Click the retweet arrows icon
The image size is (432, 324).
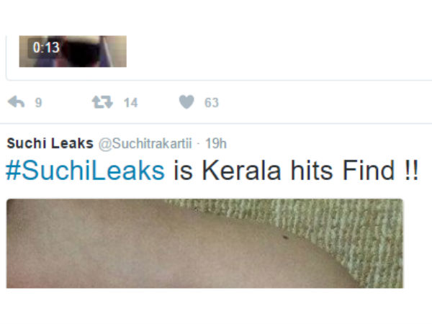point(102,103)
